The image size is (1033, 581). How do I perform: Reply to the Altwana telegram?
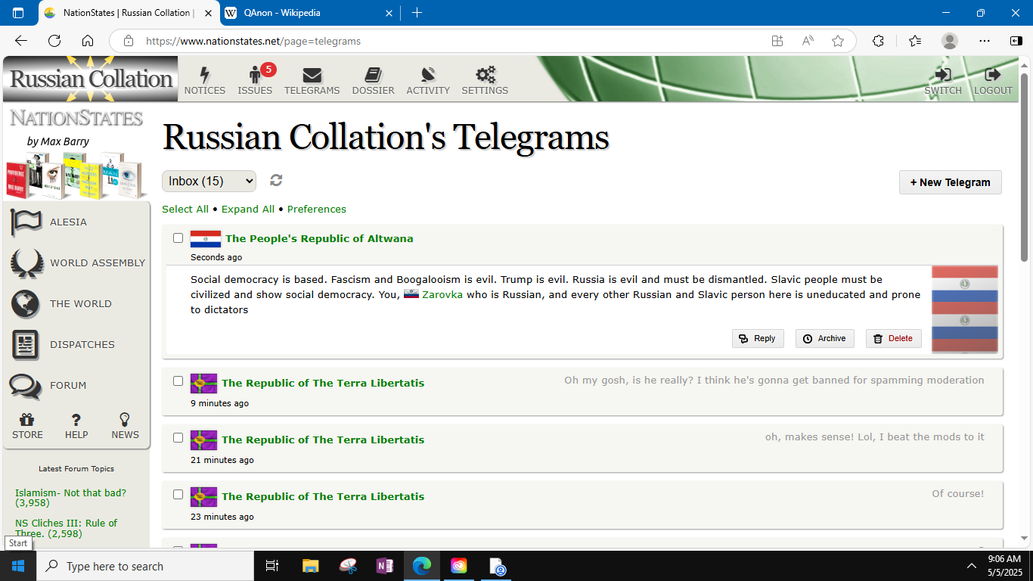[758, 338]
